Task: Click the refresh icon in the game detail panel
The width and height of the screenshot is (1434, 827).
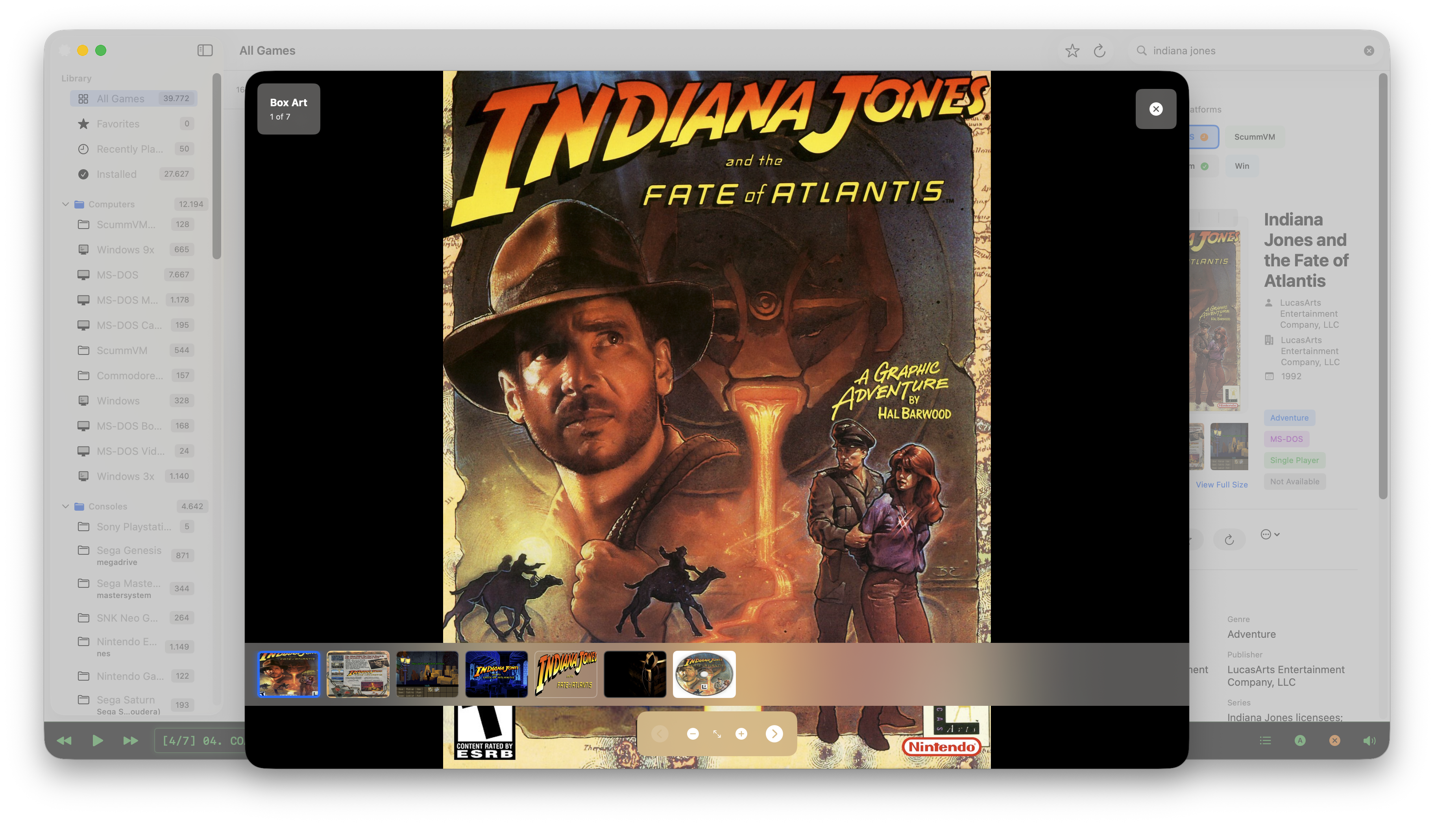Action: (x=1229, y=539)
